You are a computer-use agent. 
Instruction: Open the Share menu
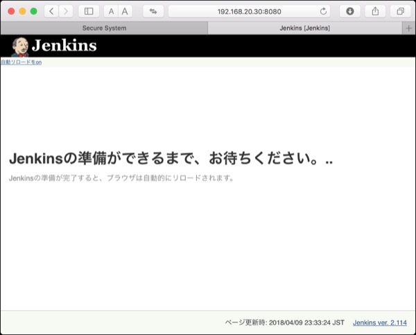375,11
